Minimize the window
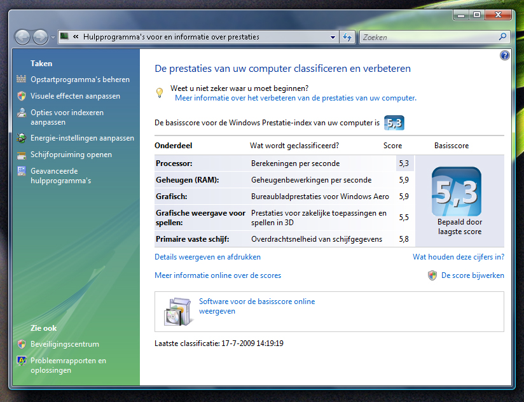Image resolution: width=524 pixels, height=402 pixels. (x=461, y=15)
